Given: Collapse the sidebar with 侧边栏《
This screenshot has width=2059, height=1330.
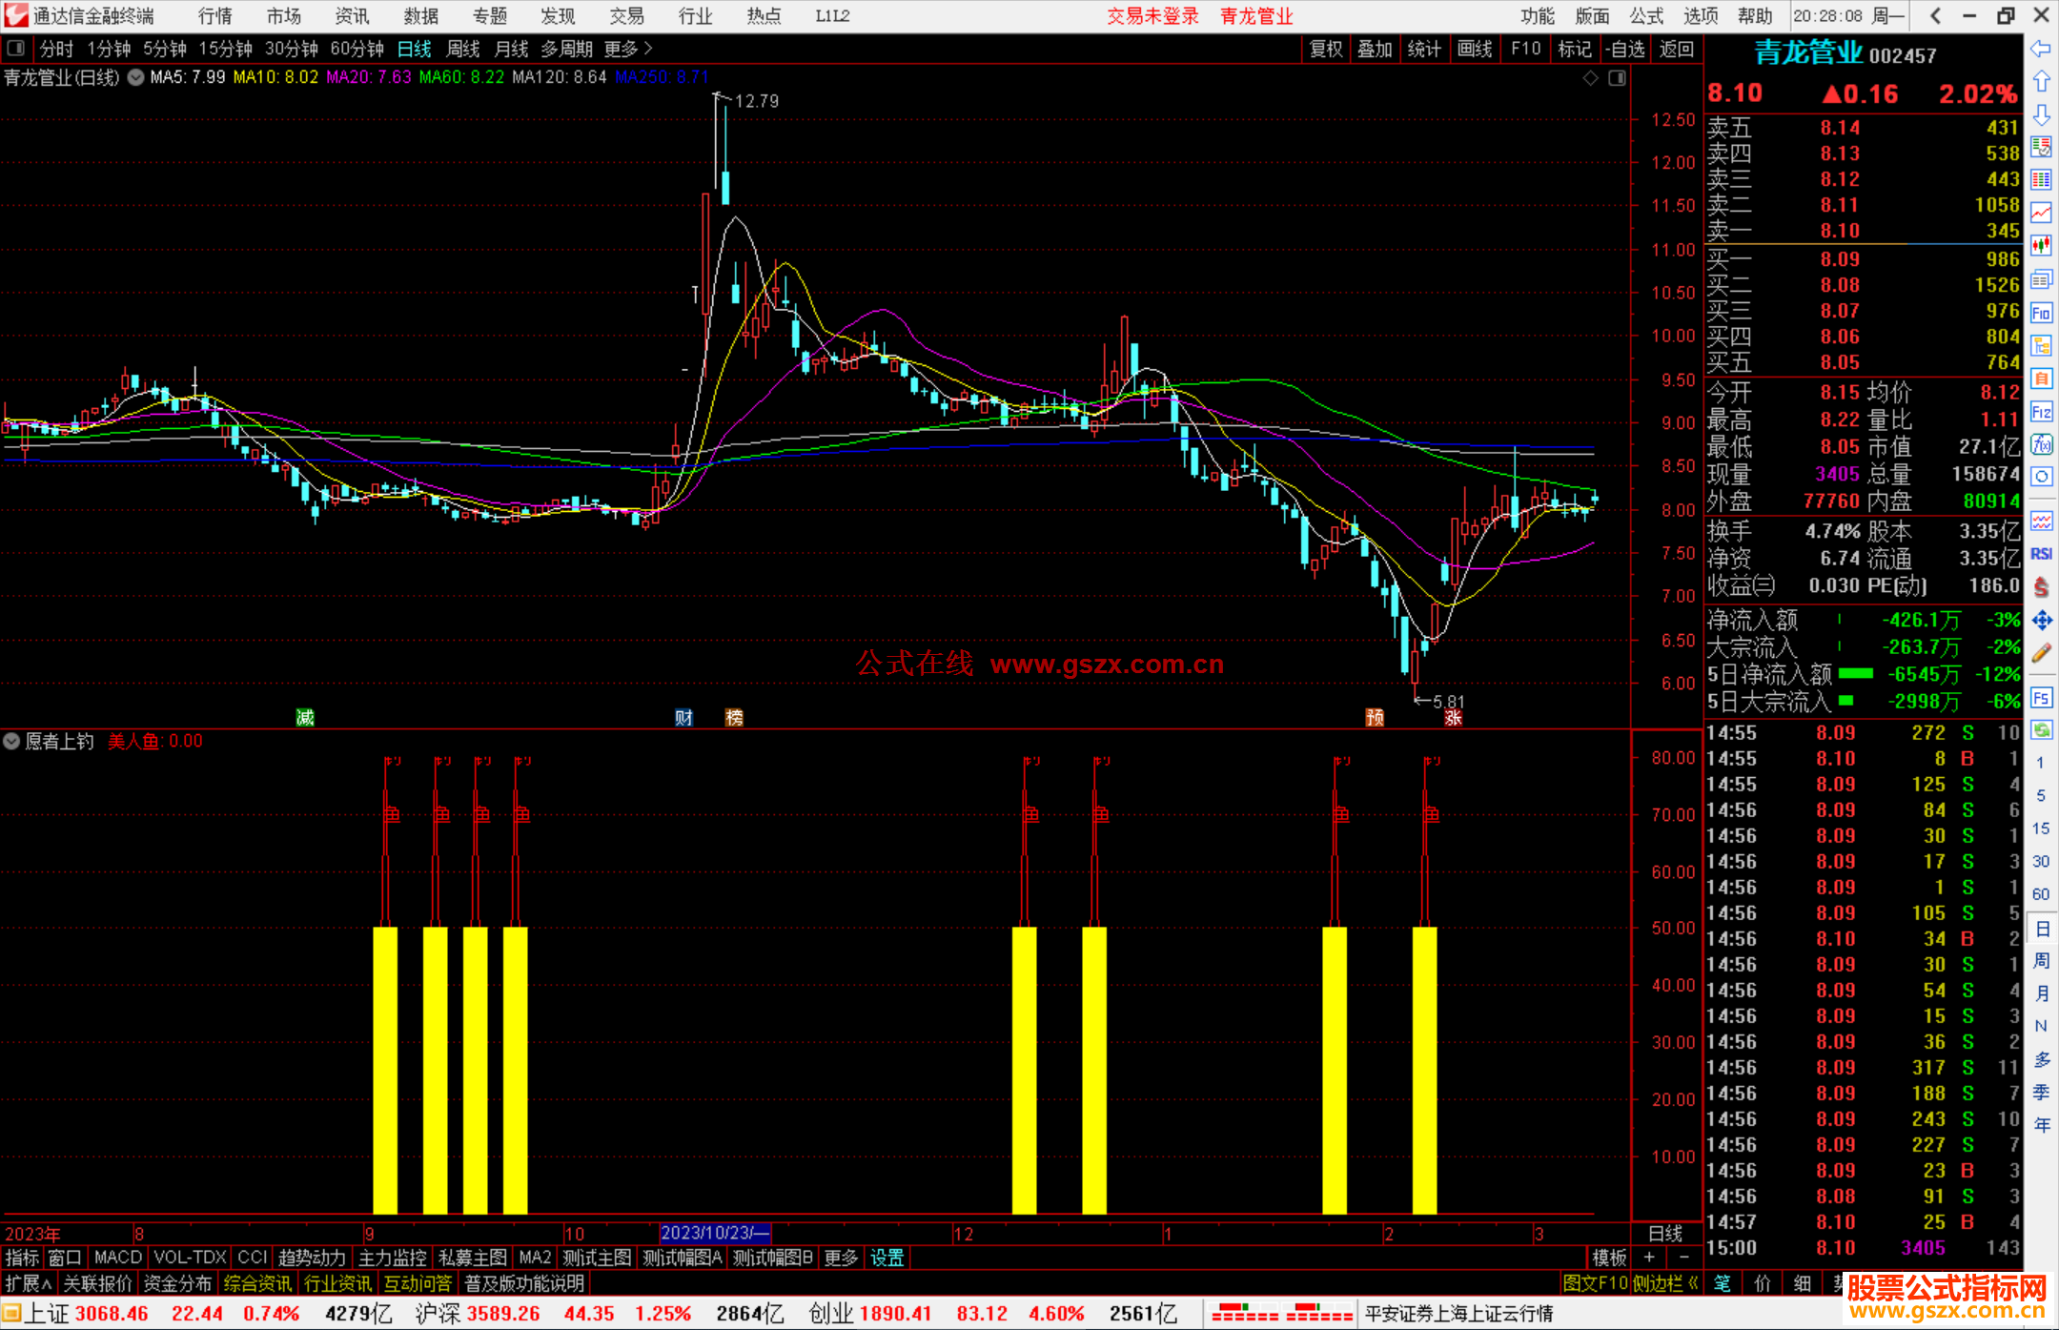Looking at the screenshot, I should [x=1665, y=1283].
